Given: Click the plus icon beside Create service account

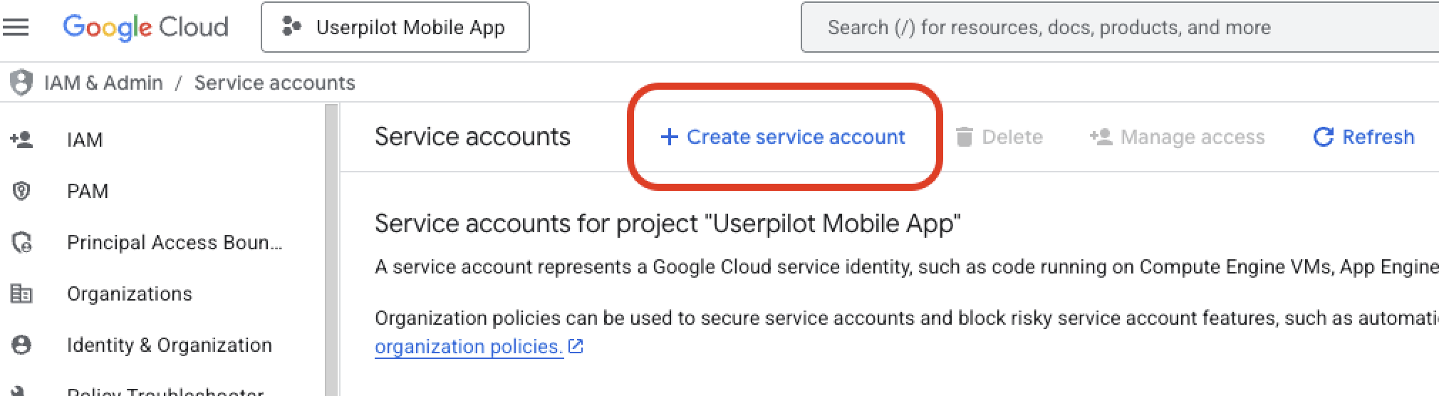Looking at the screenshot, I should 668,137.
